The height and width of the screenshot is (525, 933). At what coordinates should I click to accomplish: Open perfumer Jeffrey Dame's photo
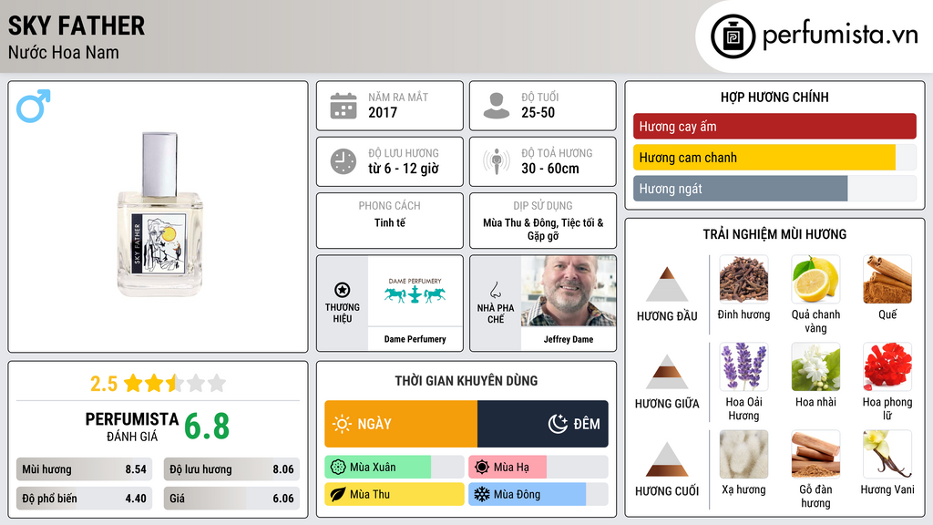pos(569,291)
